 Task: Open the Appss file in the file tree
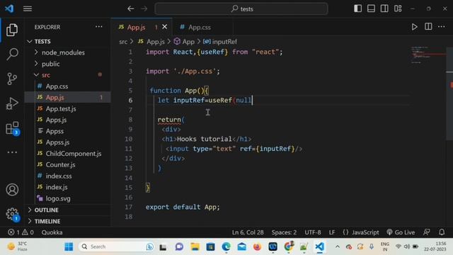[x=68, y=131]
